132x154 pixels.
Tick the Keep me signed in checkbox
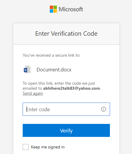(26, 147)
